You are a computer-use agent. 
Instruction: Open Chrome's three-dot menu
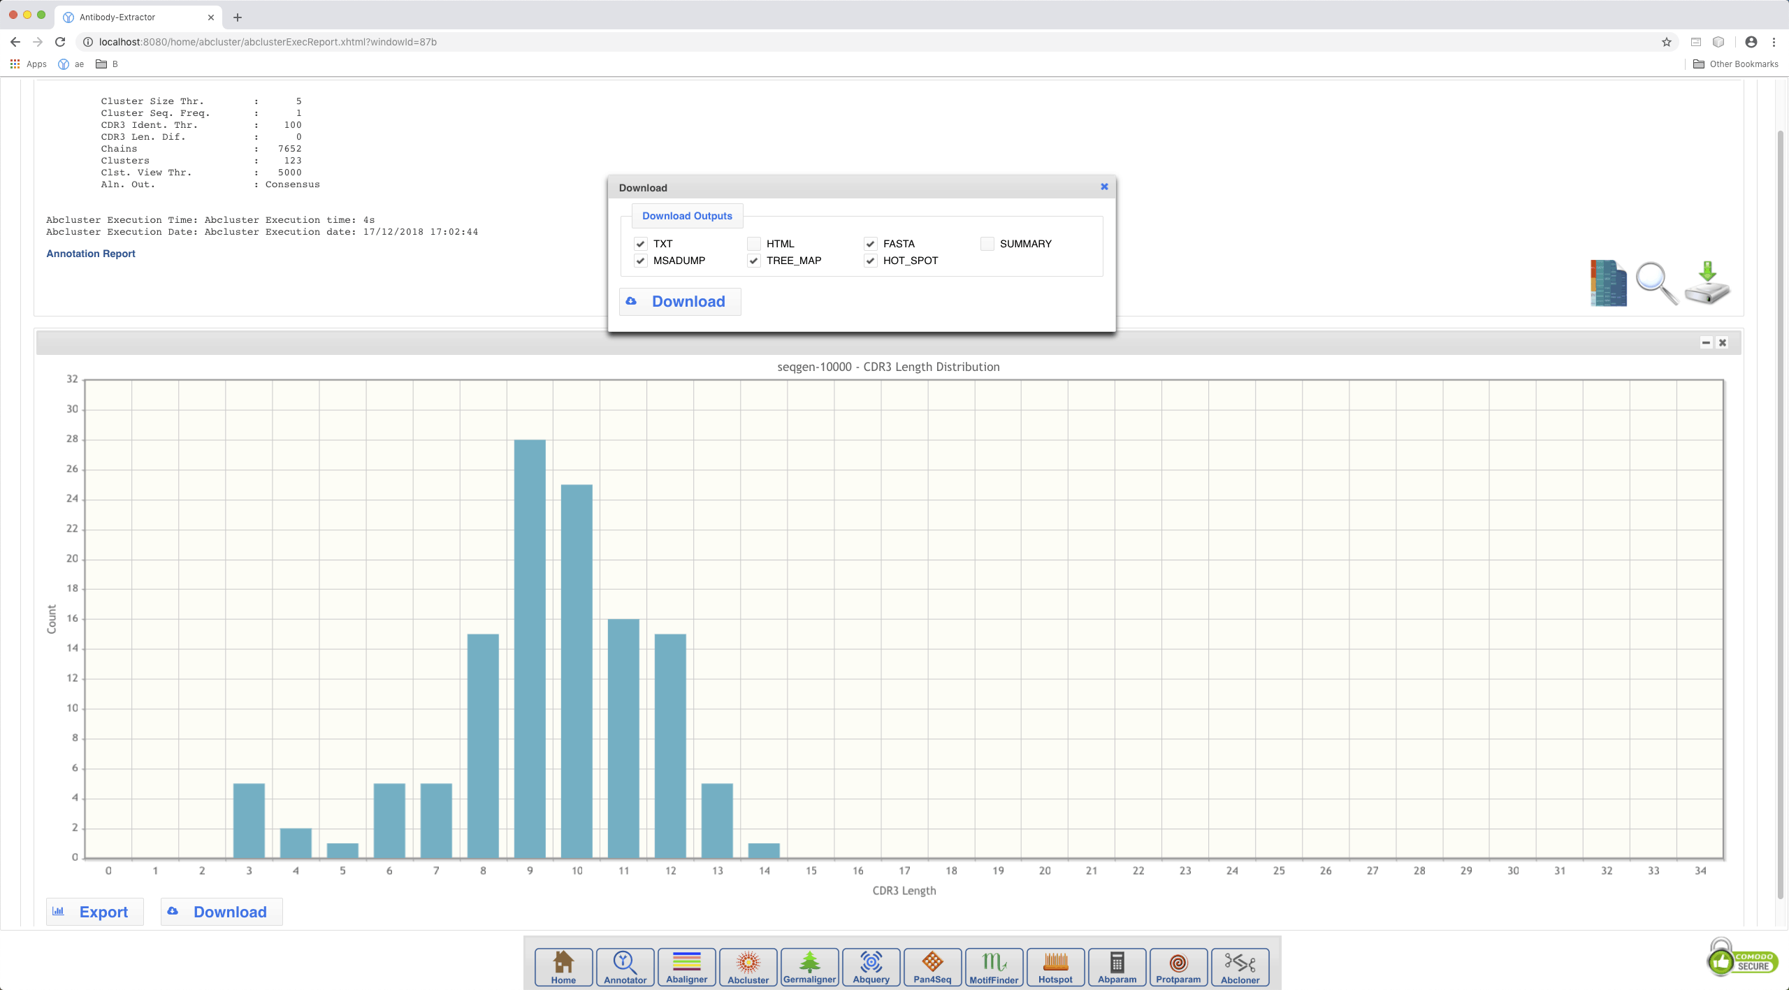click(x=1774, y=42)
